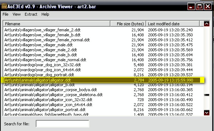Click file size 4,120 cell
Viewport: 214px width, 131px height.
pyautogui.click(x=139, y=85)
